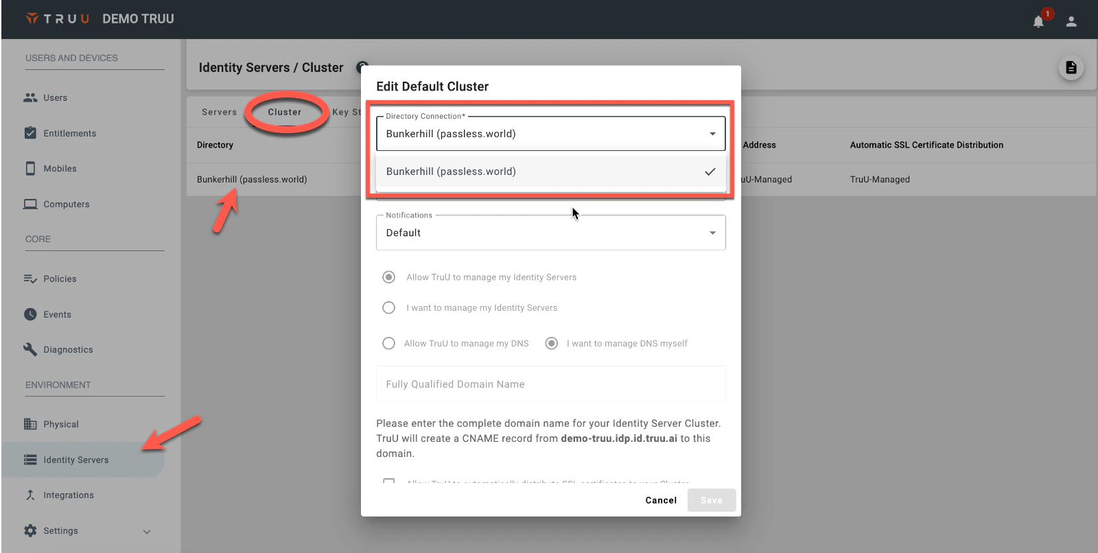
Task: Switch to the Servers tab
Action: [x=219, y=112]
